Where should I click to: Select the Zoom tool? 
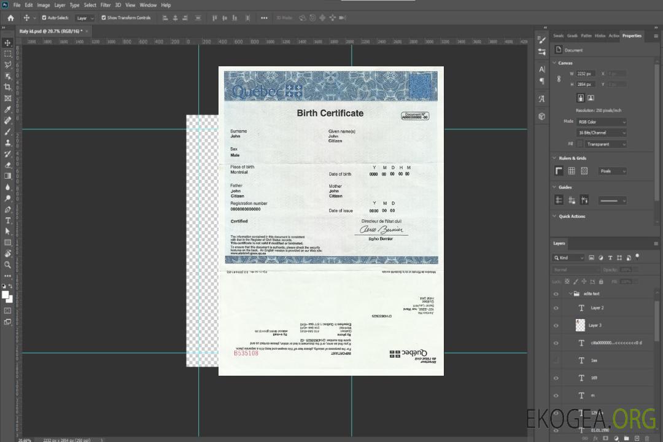(x=7, y=265)
